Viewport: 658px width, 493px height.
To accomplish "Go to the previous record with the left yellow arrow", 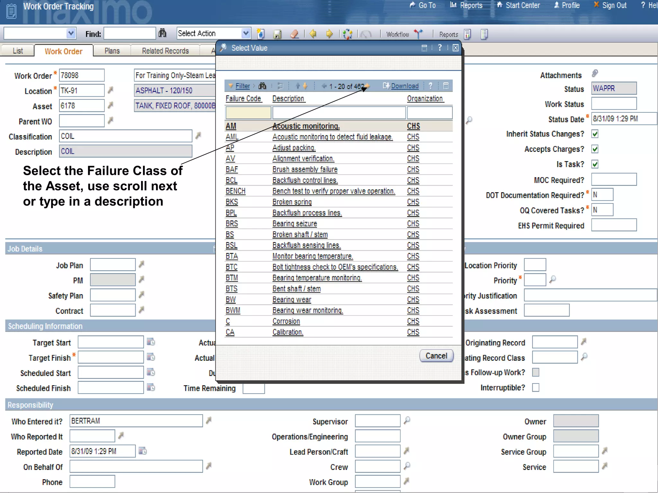I will 313,34.
